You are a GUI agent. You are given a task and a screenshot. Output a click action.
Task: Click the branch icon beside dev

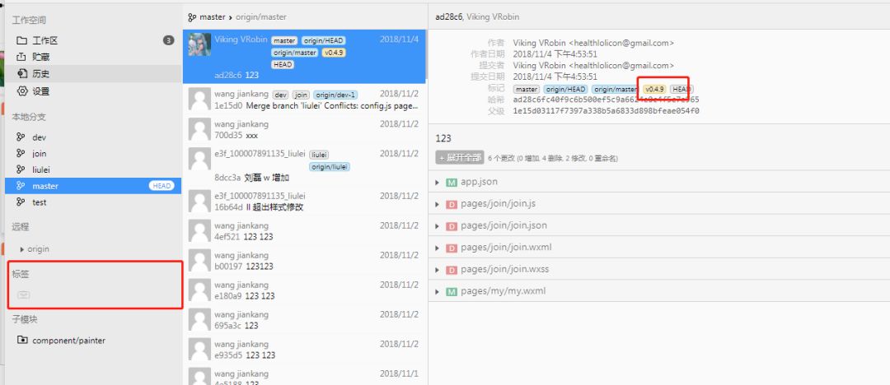pos(21,137)
